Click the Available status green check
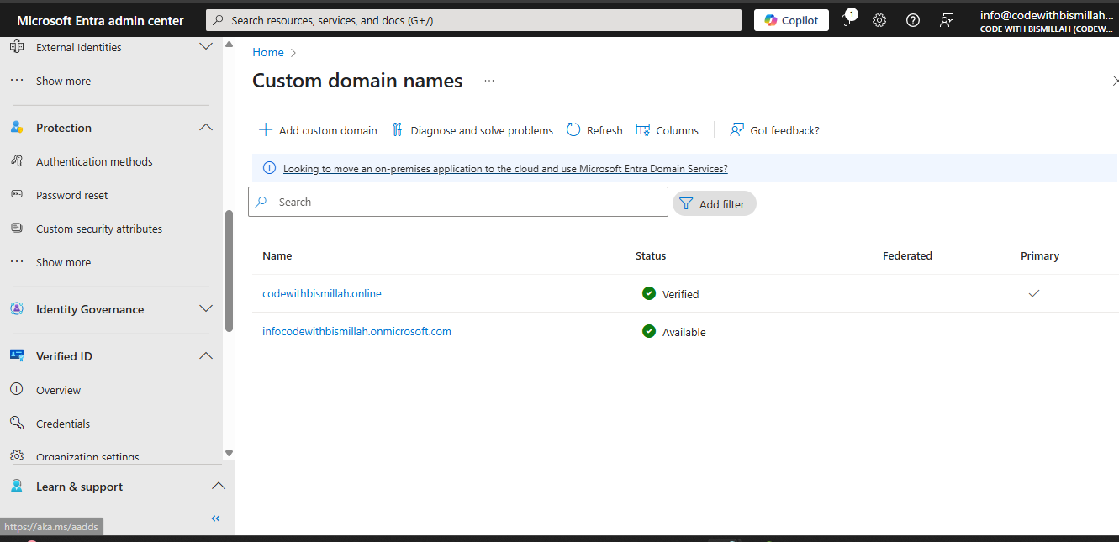 coord(649,331)
